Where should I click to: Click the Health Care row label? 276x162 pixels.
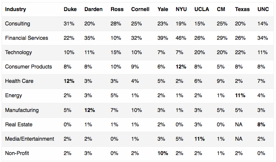[x=19, y=81]
